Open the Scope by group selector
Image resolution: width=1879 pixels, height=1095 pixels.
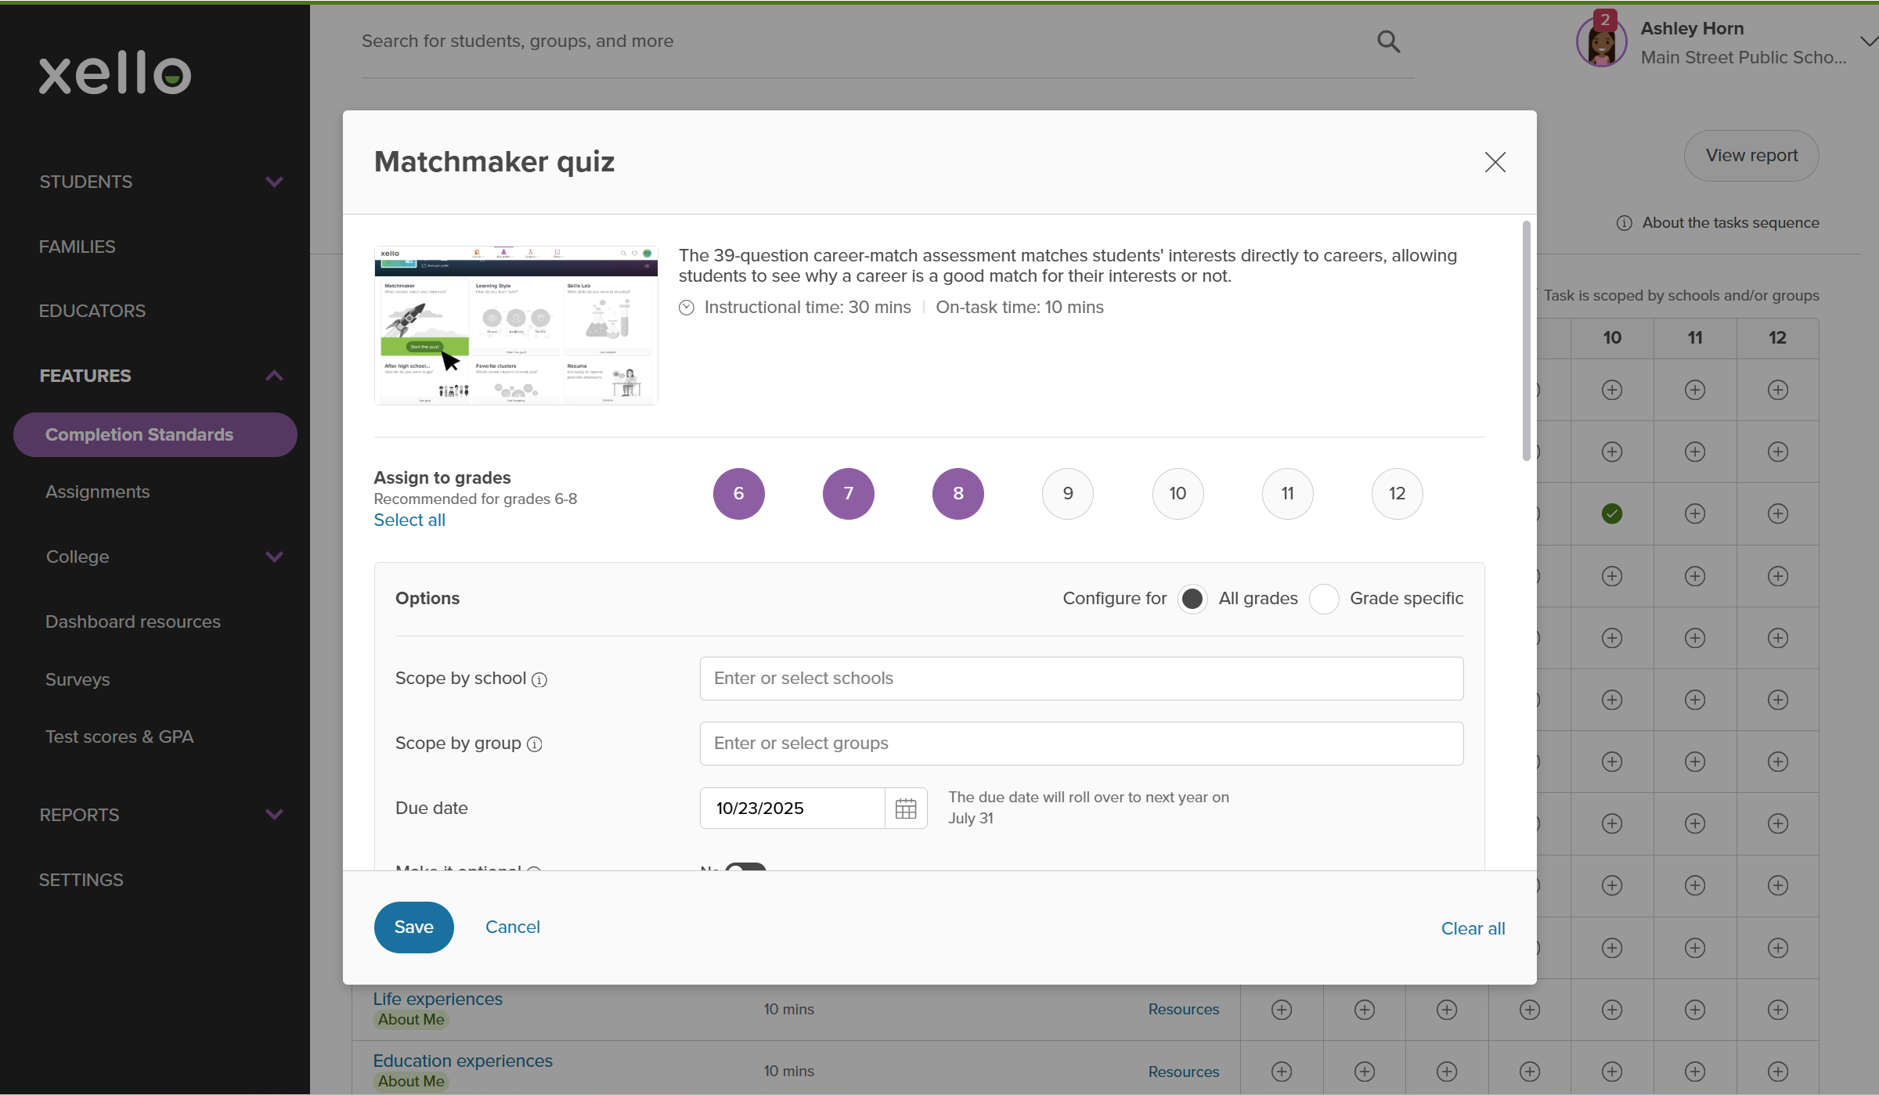[x=1081, y=744]
